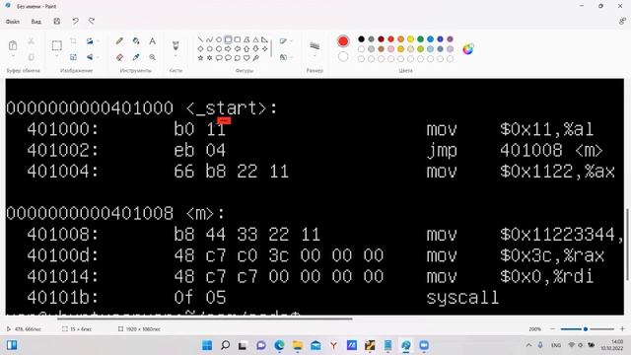Viewport: 631px width, 355px height.
Task: Click the ENG language indicator
Action: coord(556,345)
